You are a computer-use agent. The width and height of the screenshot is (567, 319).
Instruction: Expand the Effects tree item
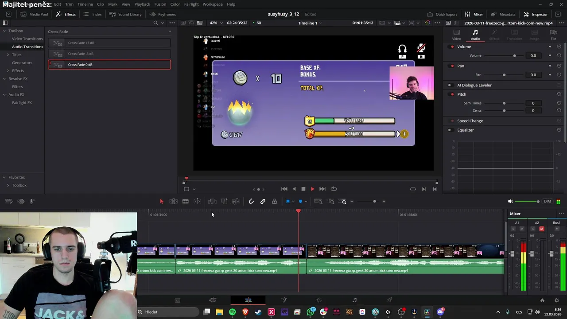tap(8, 71)
